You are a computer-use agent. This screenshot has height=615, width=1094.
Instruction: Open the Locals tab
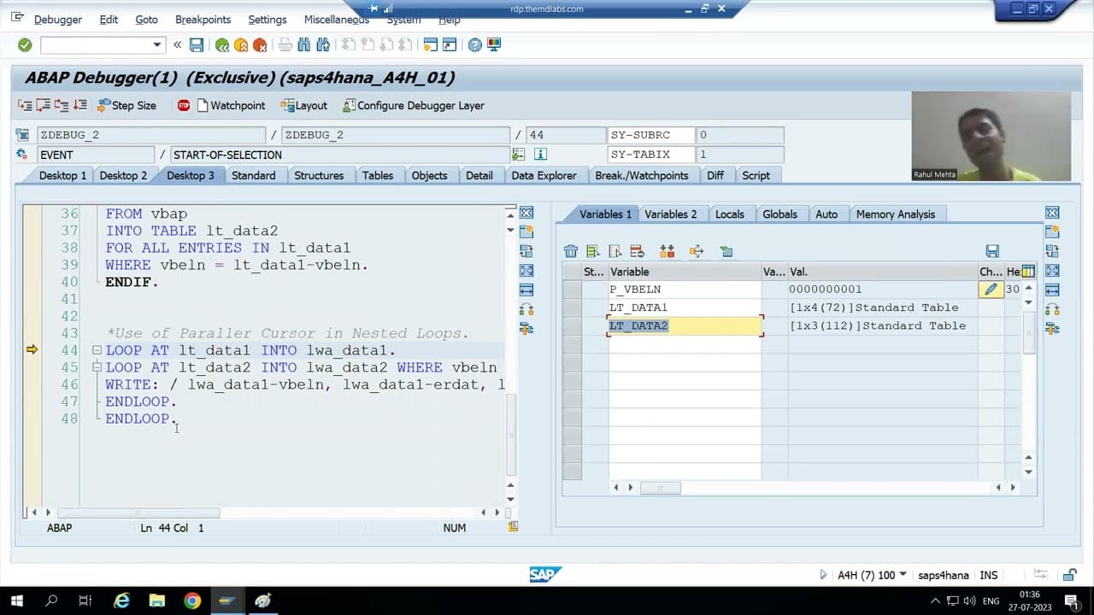pos(730,214)
